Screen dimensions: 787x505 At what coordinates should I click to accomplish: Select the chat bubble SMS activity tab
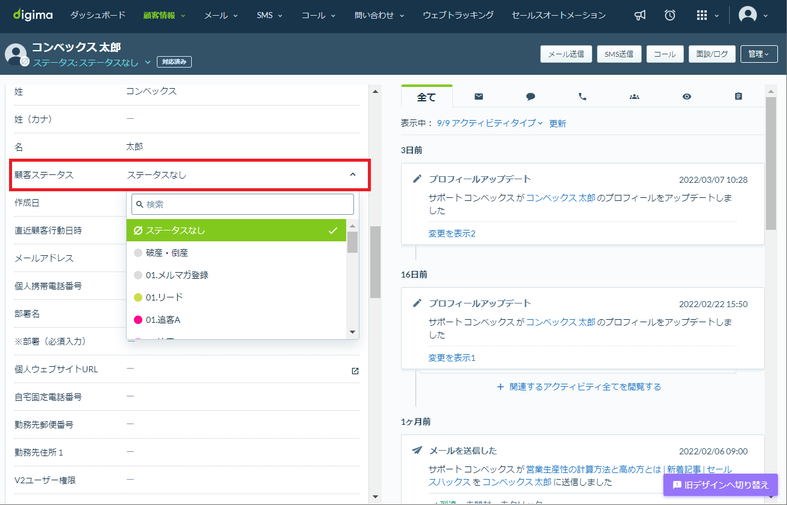pos(531,97)
